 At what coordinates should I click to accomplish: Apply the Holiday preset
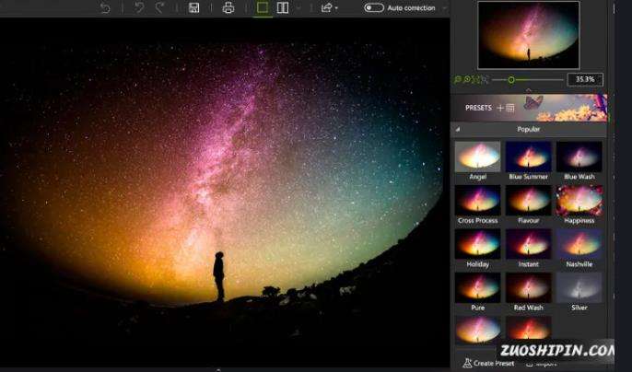pos(477,249)
